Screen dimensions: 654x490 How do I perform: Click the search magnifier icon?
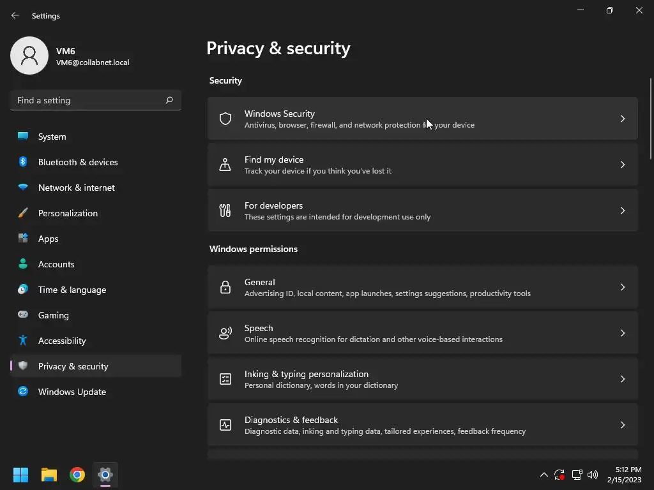[169, 100]
